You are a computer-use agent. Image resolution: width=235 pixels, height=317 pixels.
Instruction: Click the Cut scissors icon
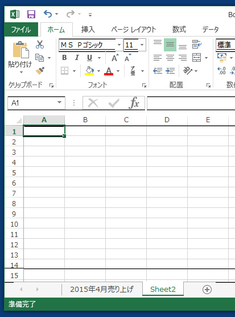(x=40, y=45)
